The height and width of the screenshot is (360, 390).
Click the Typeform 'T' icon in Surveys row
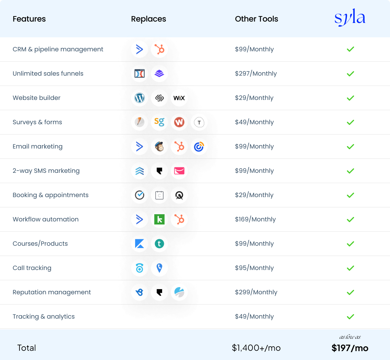coord(199,122)
